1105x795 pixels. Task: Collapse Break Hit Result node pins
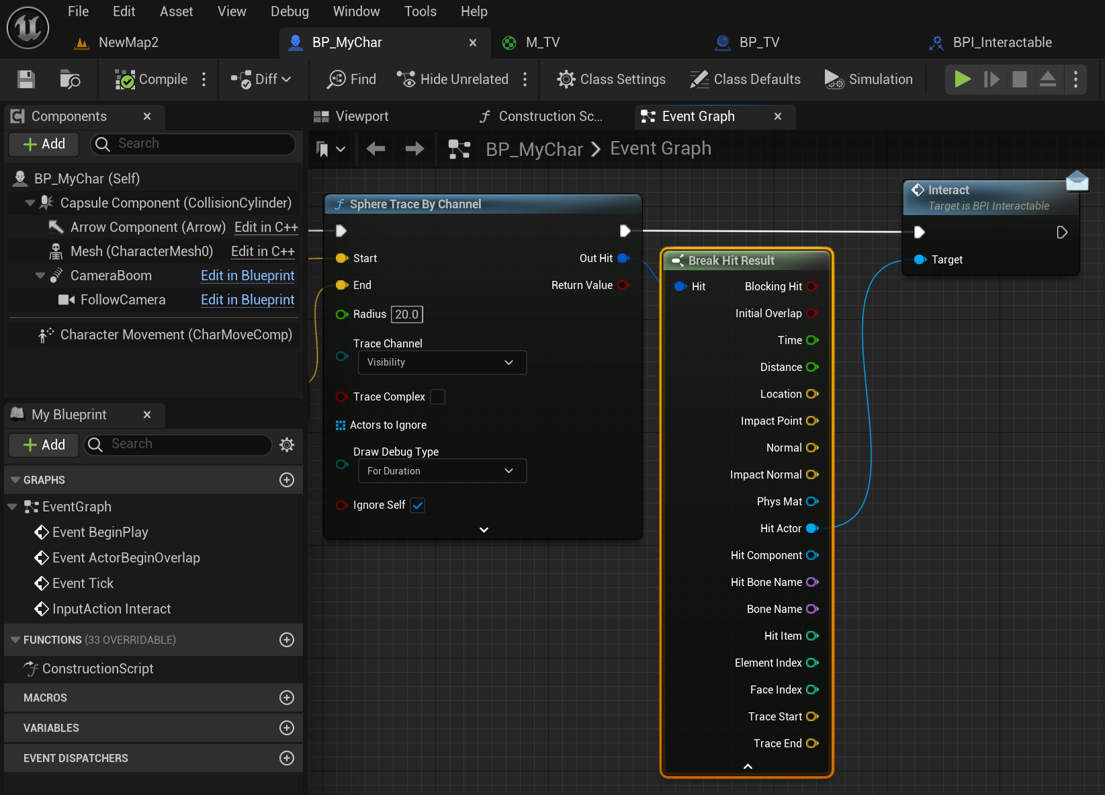748,766
